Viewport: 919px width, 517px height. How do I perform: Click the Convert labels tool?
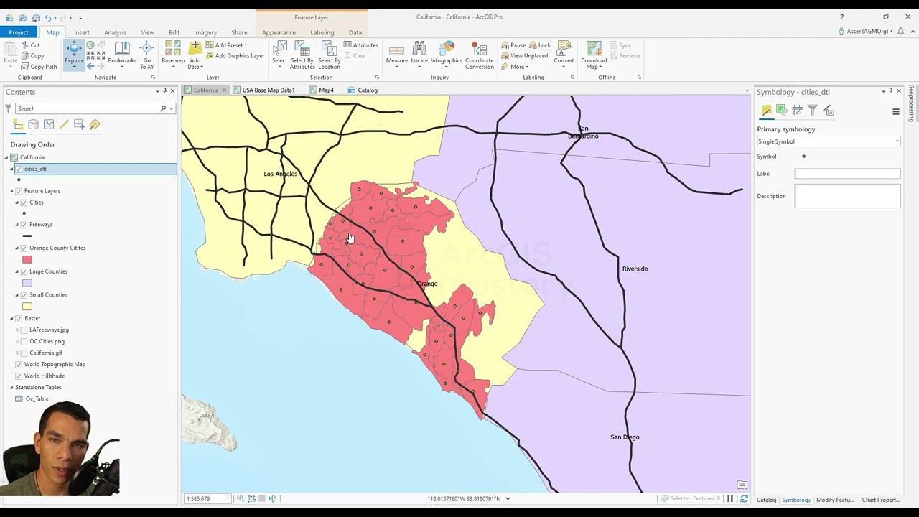click(x=564, y=55)
